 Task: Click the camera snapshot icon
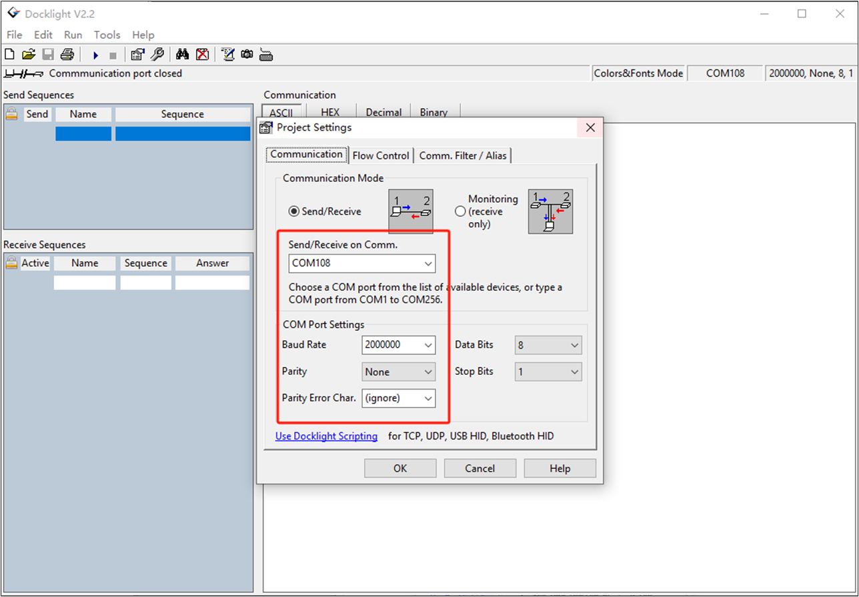pyautogui.click(x=247, y=55)
